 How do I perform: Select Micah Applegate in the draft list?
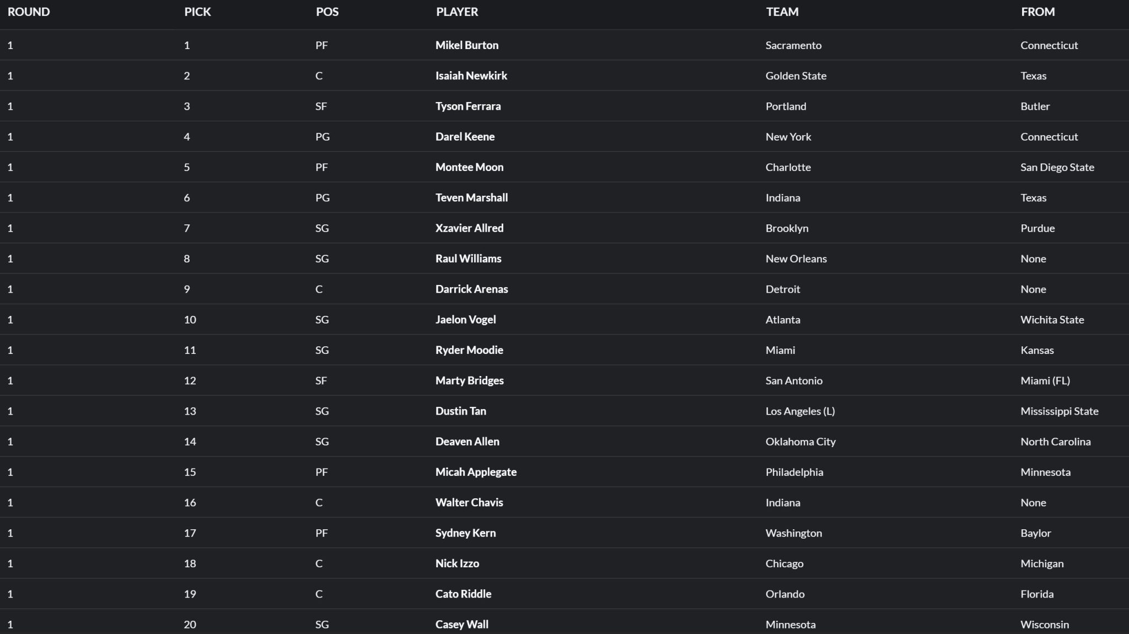pos(476,472)
